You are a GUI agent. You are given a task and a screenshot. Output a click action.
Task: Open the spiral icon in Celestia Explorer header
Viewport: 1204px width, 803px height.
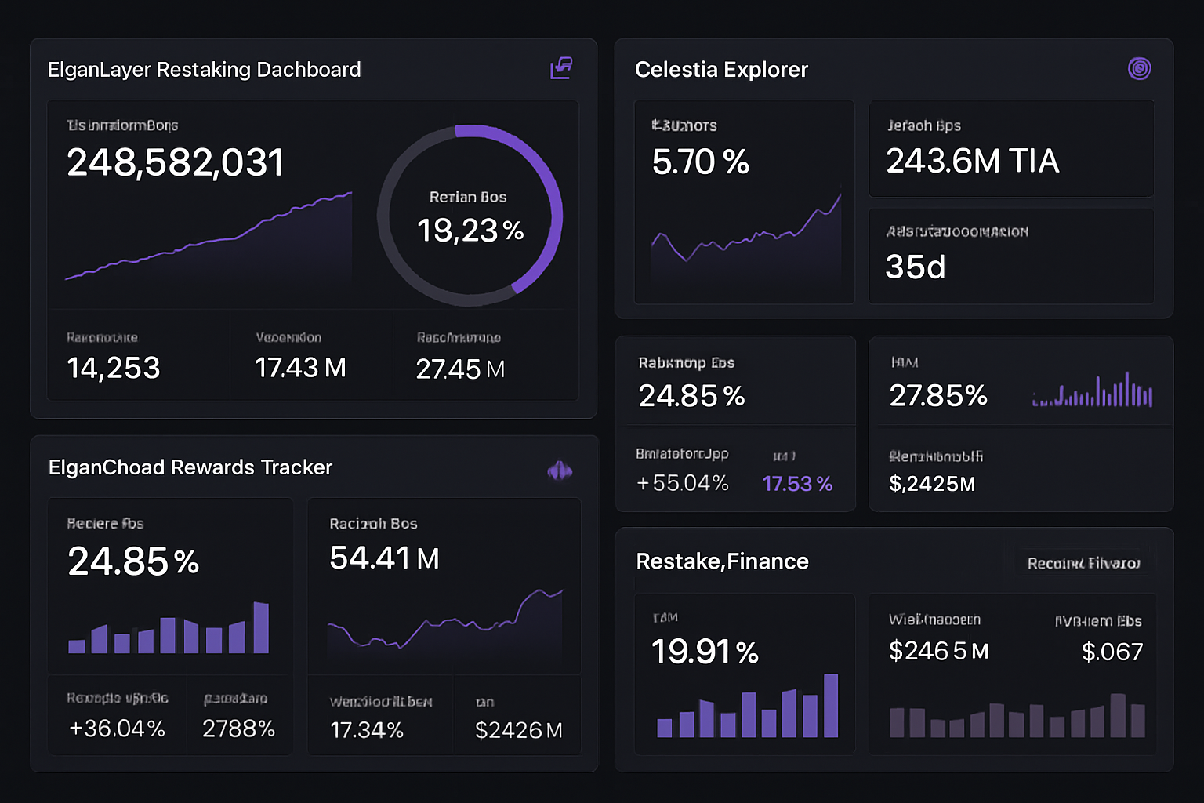pos(1140,69)
